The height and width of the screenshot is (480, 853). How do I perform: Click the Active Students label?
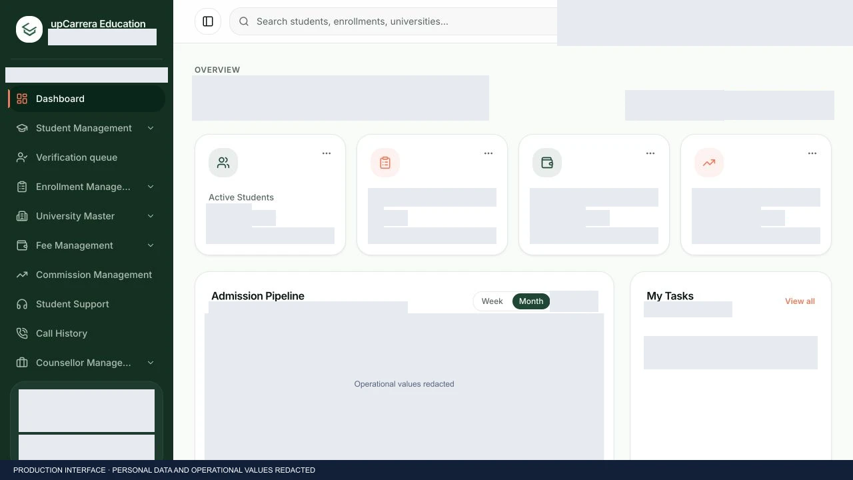241,197
